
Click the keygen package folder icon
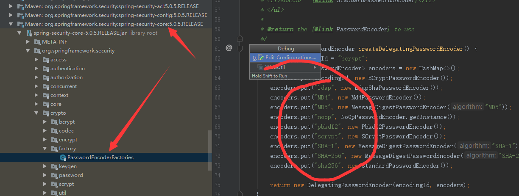click(x=55, y=166)
